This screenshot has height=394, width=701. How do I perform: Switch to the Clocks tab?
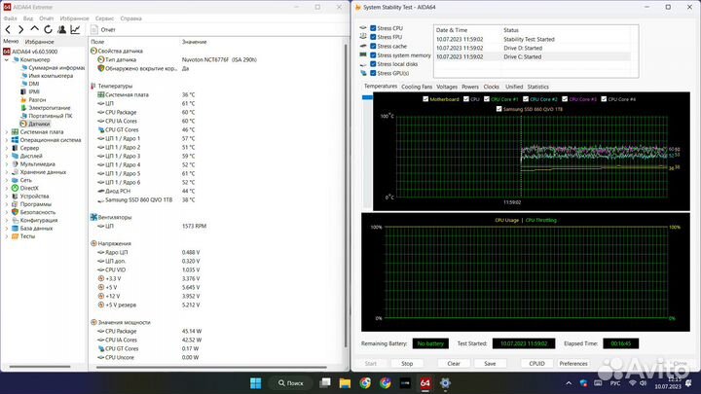tap(491, 87)
